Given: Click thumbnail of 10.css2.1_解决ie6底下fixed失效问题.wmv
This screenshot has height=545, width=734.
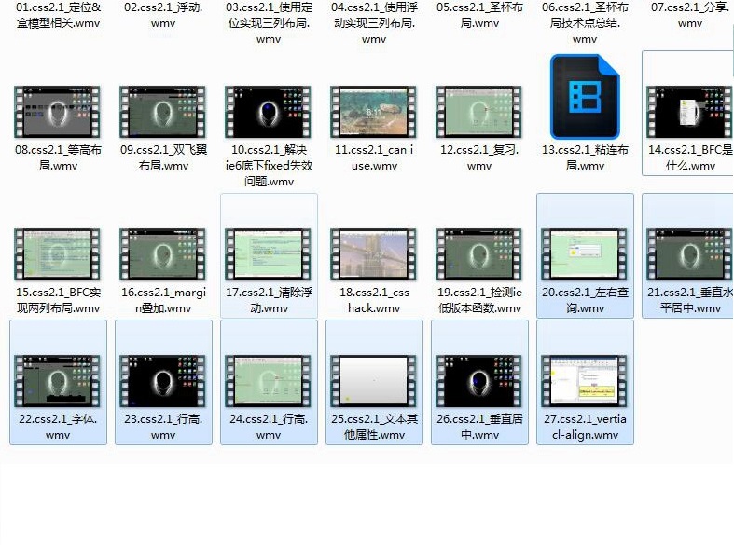Looking at the screenshot, I should tap(269, 112).
